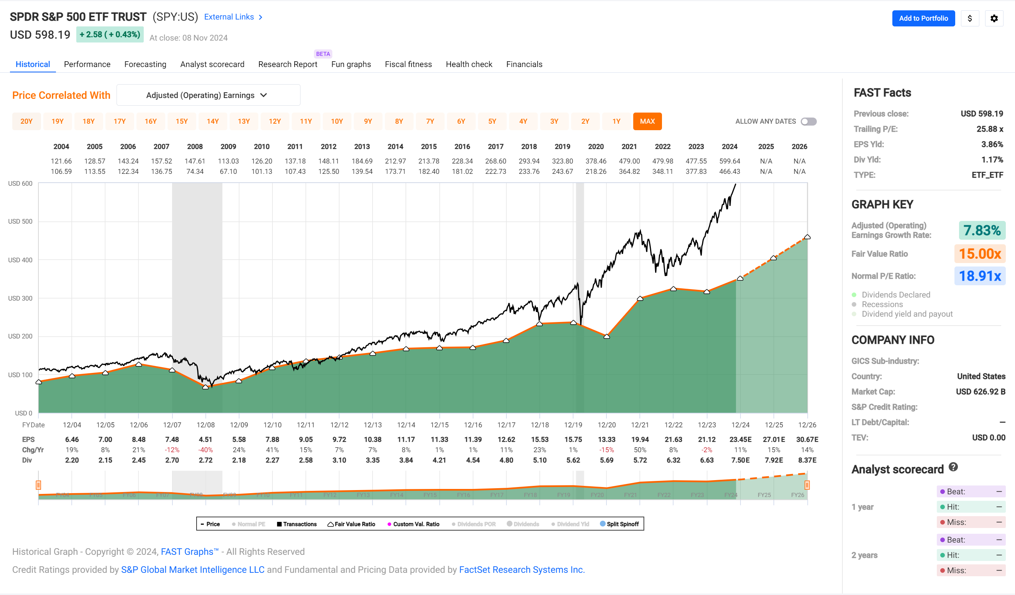Viewport: 1015px width, 595px height.
Task: Toggle Fair Value Ratio in legend
Action: (x=351, y=524)
